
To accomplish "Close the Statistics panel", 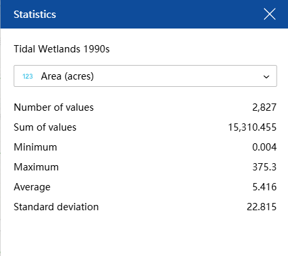I will (269, 14).
